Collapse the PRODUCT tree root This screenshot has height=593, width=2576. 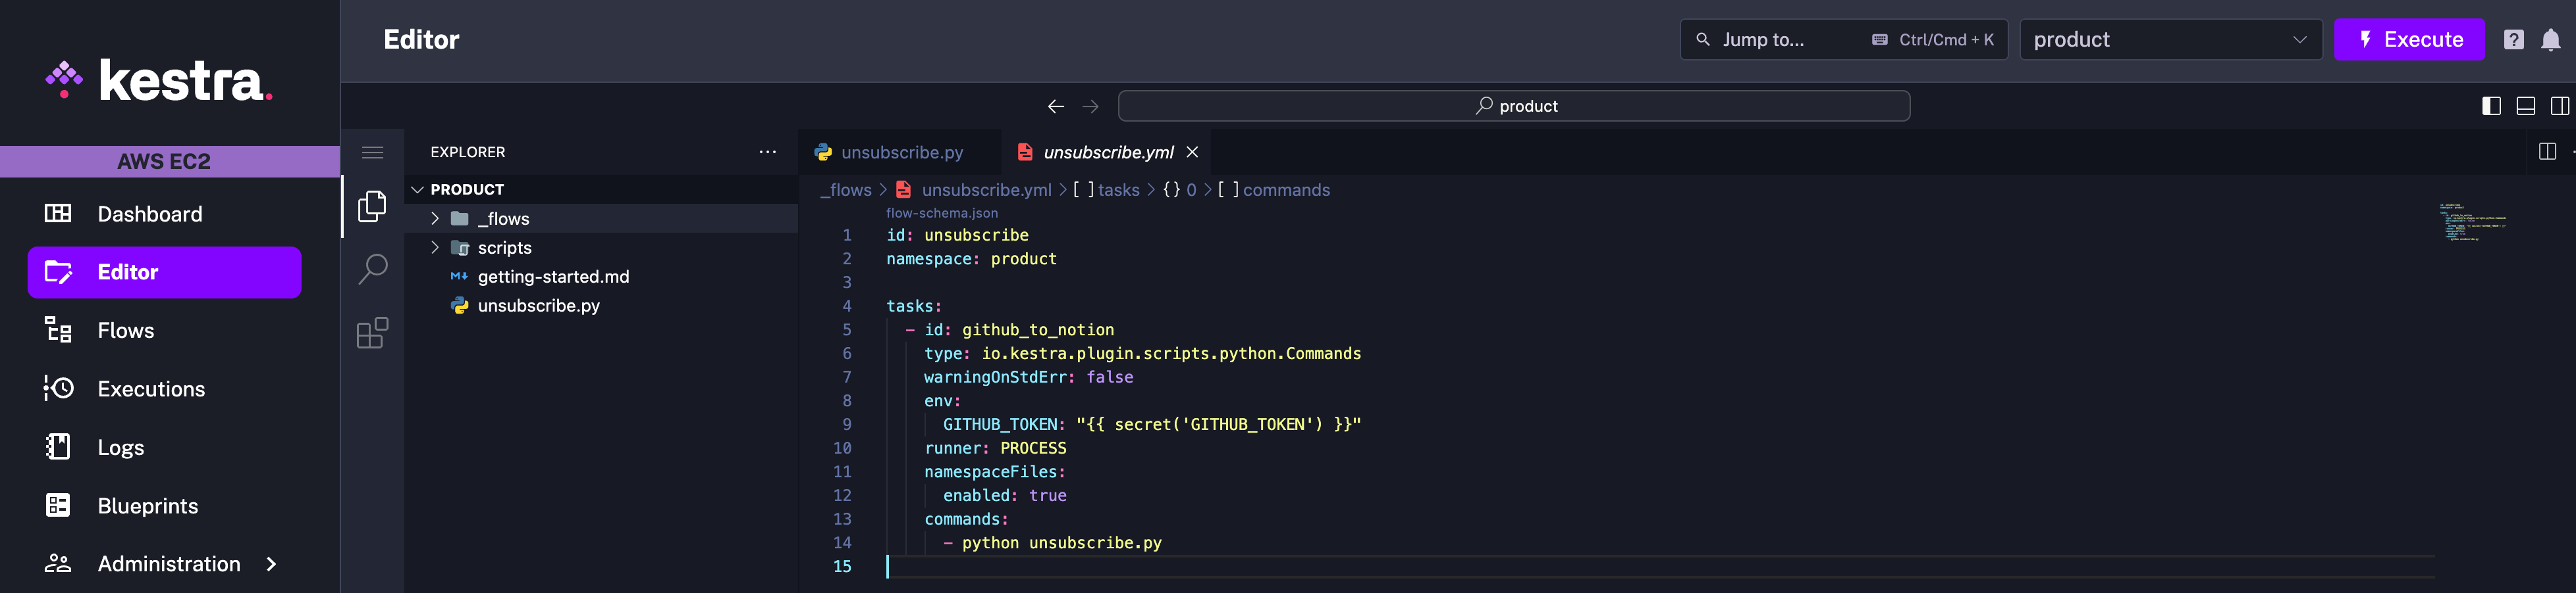(417, 189)
